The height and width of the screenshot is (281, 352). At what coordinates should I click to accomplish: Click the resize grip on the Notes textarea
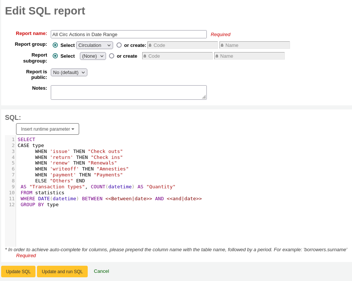coord(205,97)
